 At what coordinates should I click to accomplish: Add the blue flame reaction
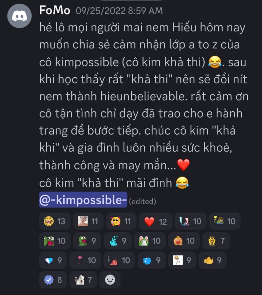(x=117, y=241)
